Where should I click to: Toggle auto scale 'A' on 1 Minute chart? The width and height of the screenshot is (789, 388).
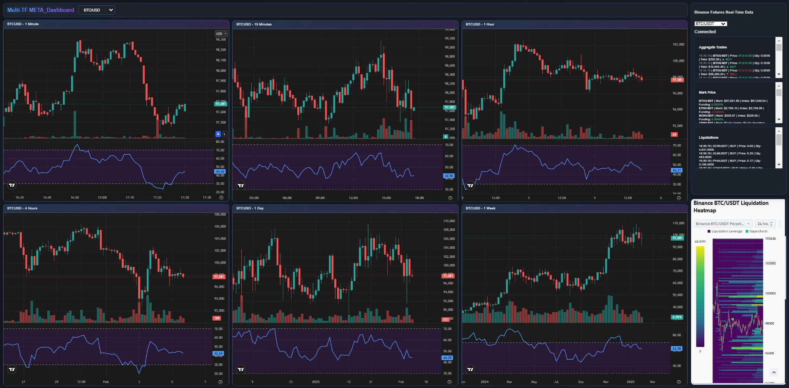point(218,134)
